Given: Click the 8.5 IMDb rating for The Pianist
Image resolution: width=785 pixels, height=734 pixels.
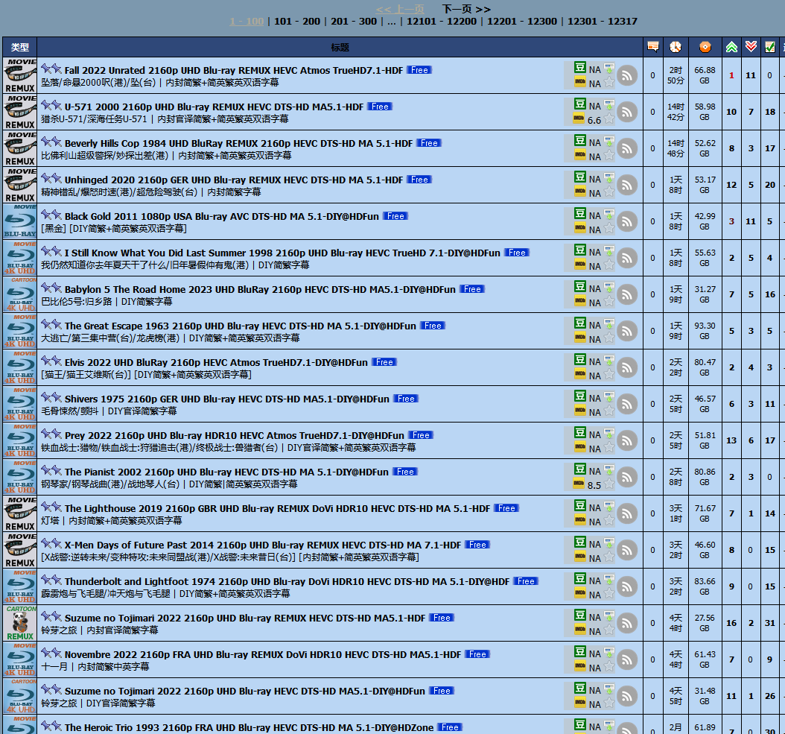Looking at the screenshot, I should click(x=594, y=486).
